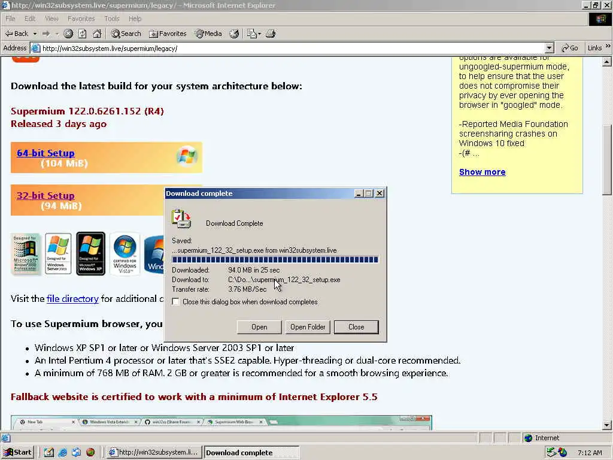Minimize the Download complete dialog

pyautogui.click(x=359, y=193)
